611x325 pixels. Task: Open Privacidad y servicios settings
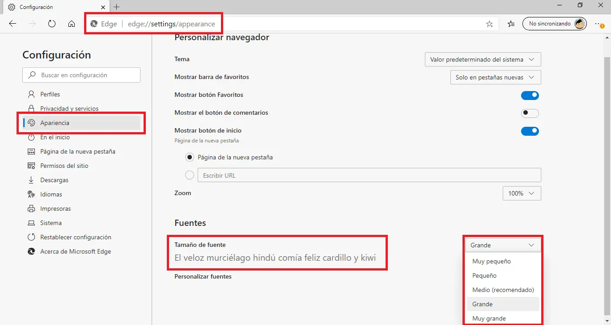point(69,108)
